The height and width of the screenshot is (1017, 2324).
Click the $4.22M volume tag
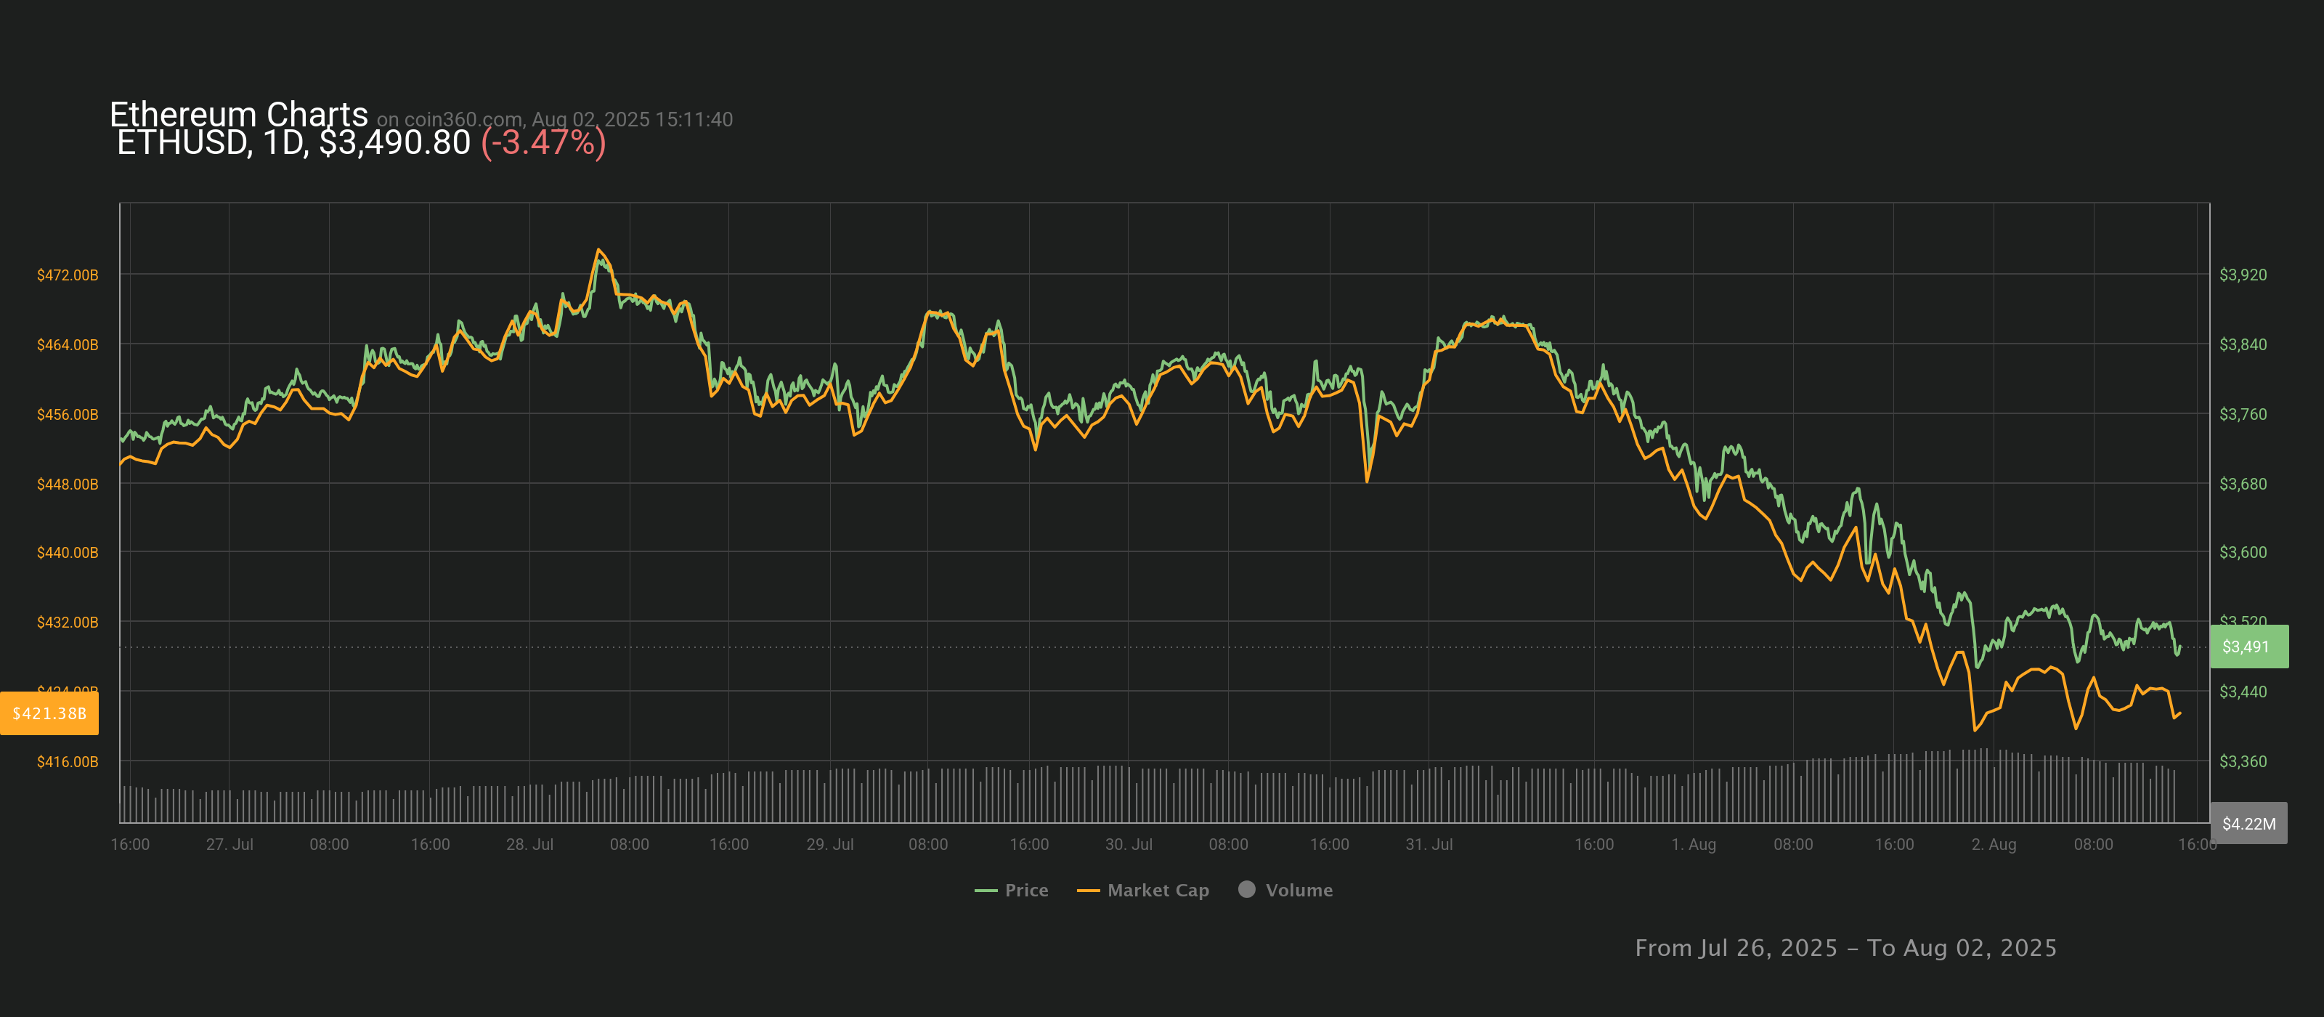[2248, 823]
